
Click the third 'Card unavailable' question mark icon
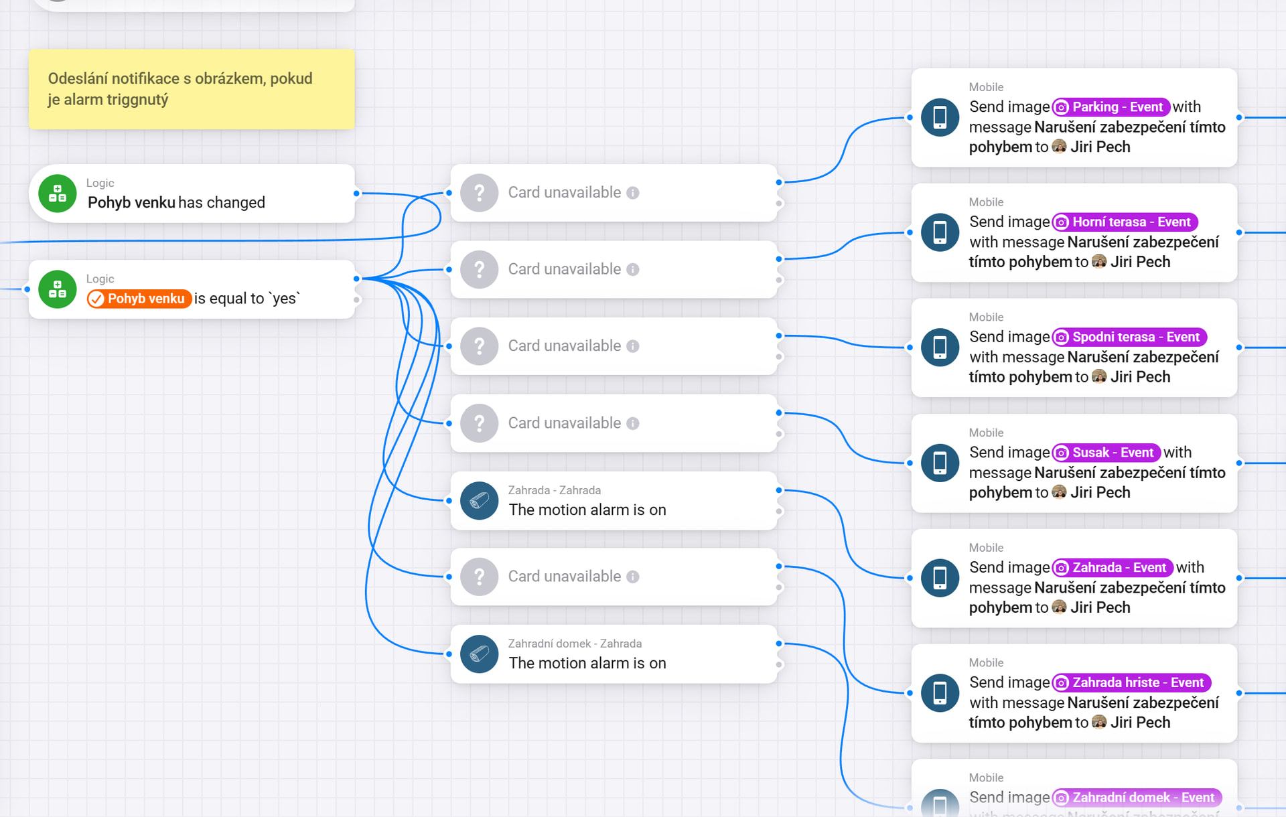[479, 346]
